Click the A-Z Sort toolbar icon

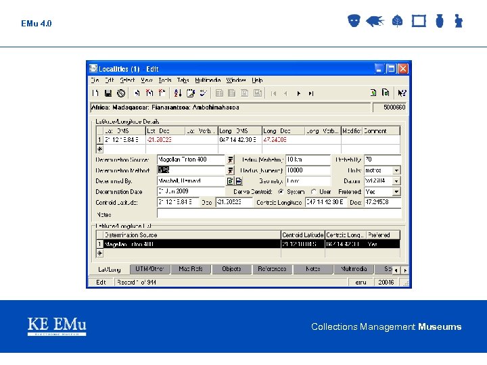(178, 93)
